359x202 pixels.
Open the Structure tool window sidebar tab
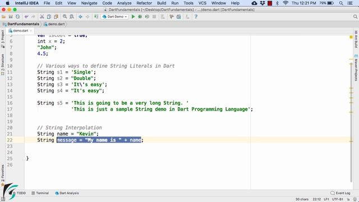pyautogui.click(x=2, y=65)
